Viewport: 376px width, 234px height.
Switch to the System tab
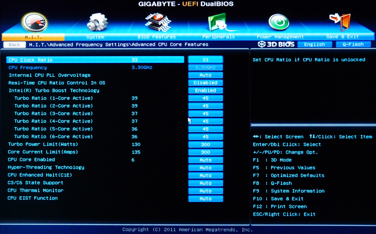95,37
